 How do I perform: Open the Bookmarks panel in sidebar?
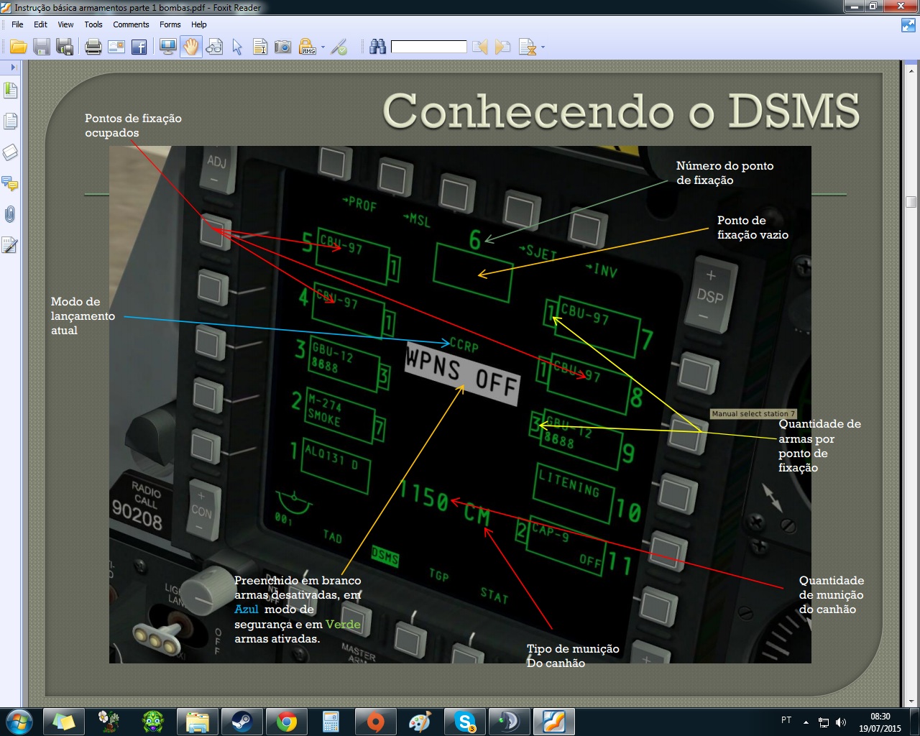(10, 91)
